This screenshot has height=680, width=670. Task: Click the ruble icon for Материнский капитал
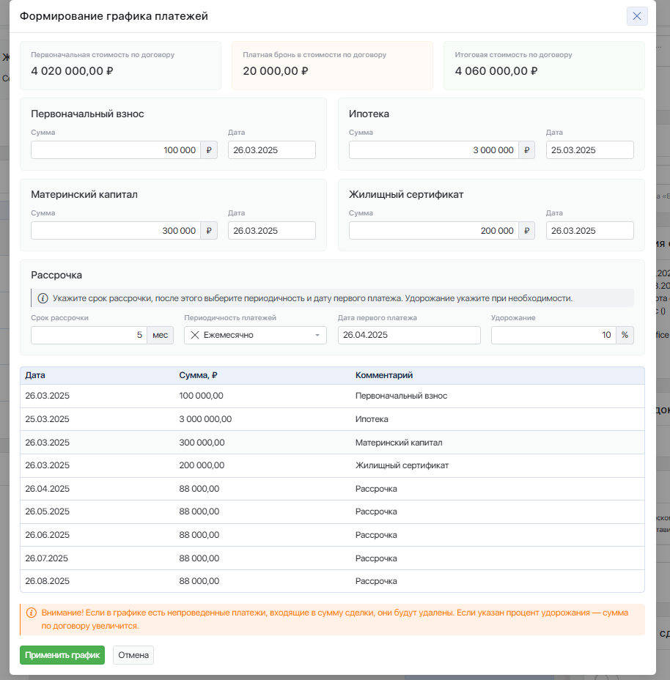(209, 231)
